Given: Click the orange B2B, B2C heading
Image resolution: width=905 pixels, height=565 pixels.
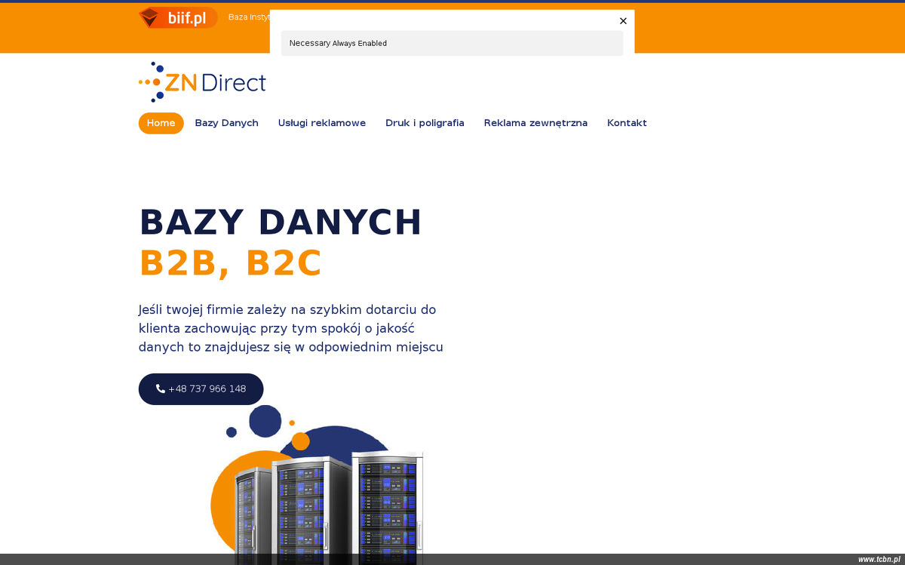Looking at the screenshot, I should pos(230,263).
